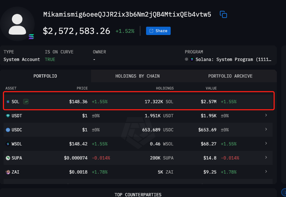
Task: Click the ZAI token icon
Action: [x=8, y=172]
